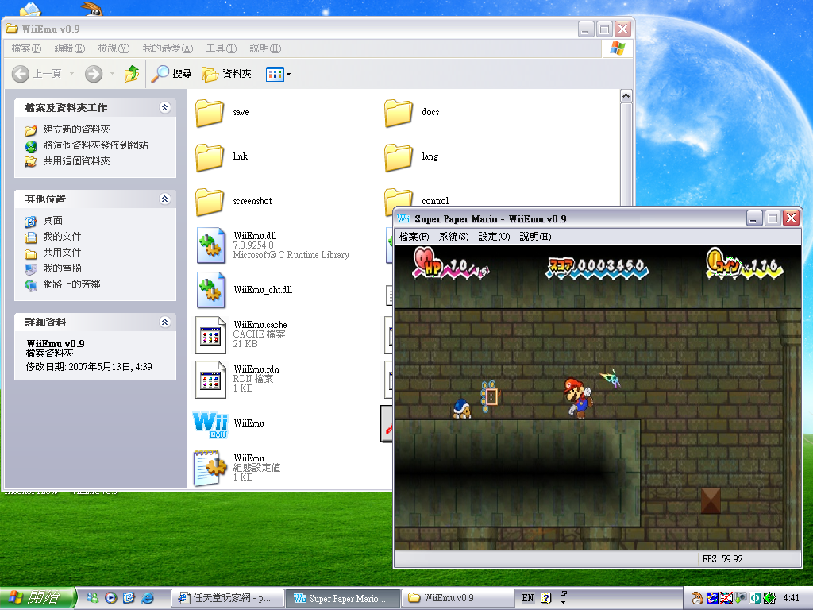Select WiiEmu configuration settings file
Screen dimensions: 813x610
(x=211, y=469)
